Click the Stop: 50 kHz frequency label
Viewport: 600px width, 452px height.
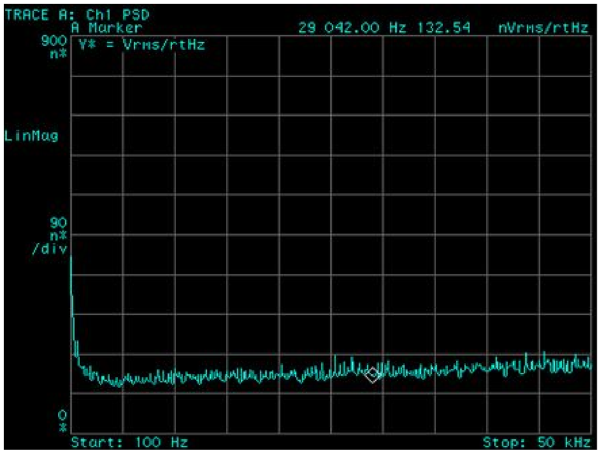coord(537,442)
